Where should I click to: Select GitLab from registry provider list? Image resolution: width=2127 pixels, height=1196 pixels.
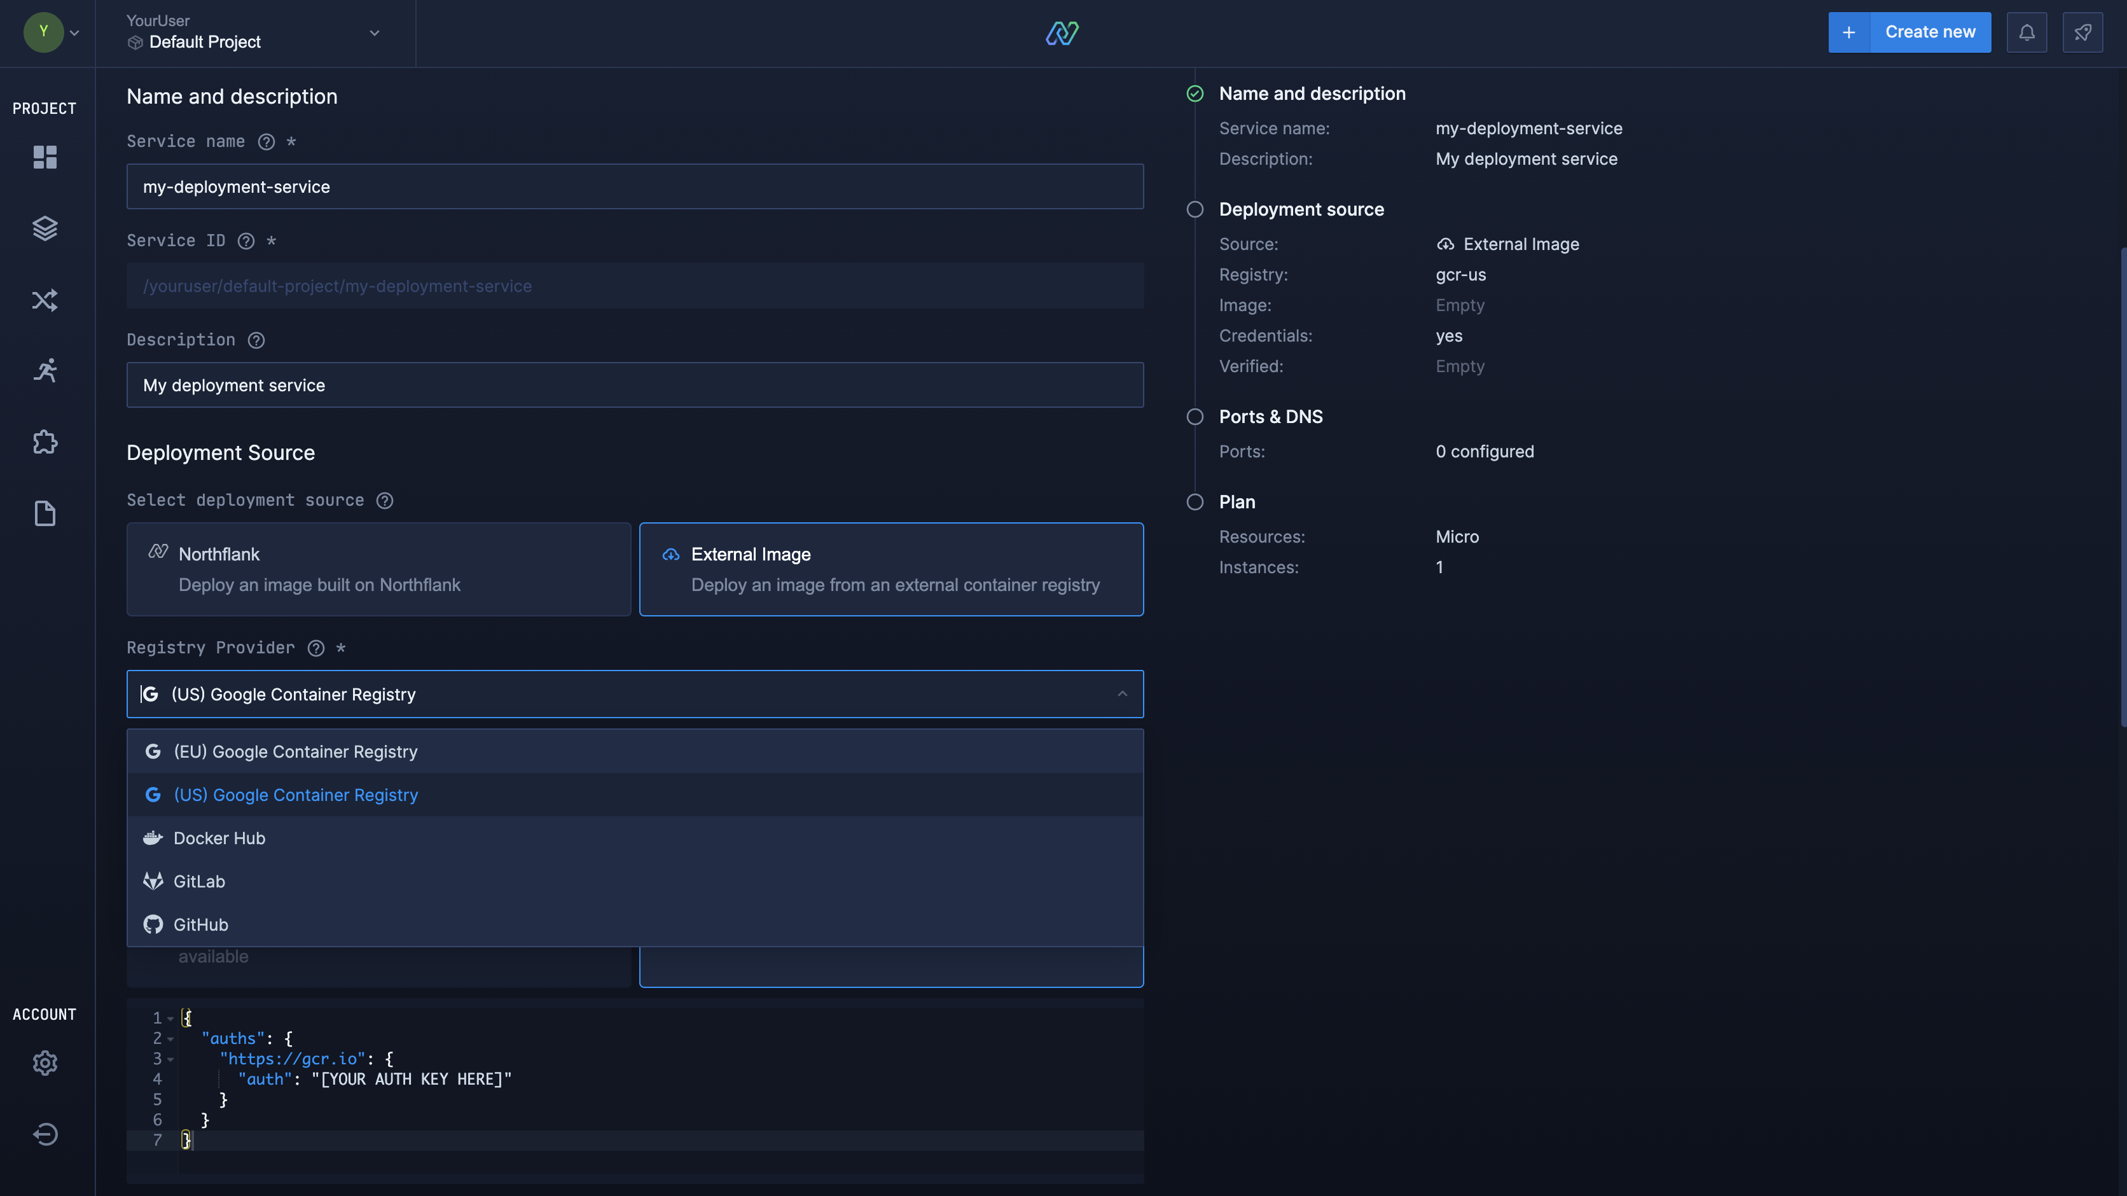(635, 882)
